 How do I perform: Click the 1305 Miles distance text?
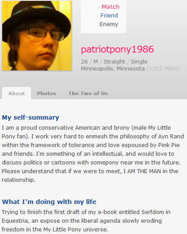click(164, 69)
